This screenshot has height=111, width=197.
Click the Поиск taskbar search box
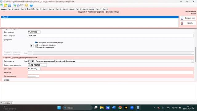pos(78,108)
